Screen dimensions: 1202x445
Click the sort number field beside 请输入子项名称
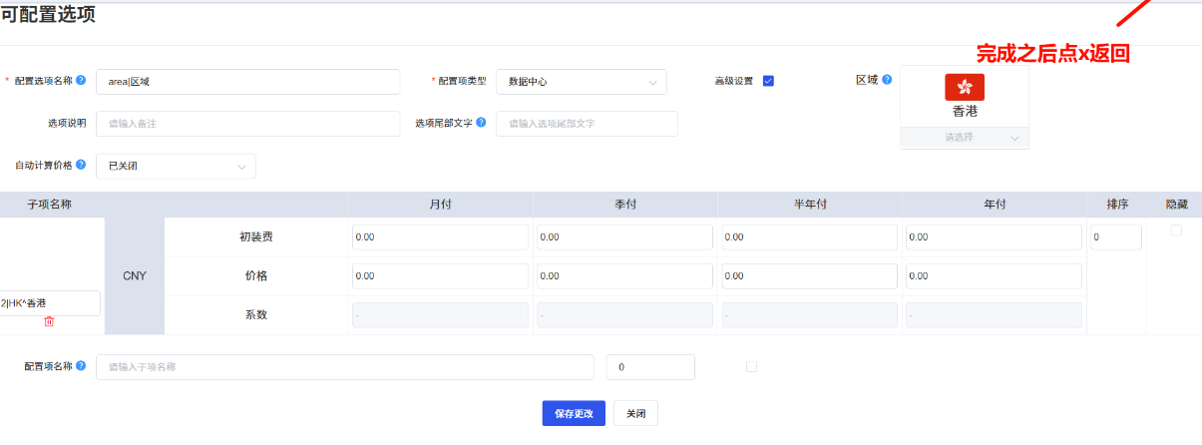point(650,367)
